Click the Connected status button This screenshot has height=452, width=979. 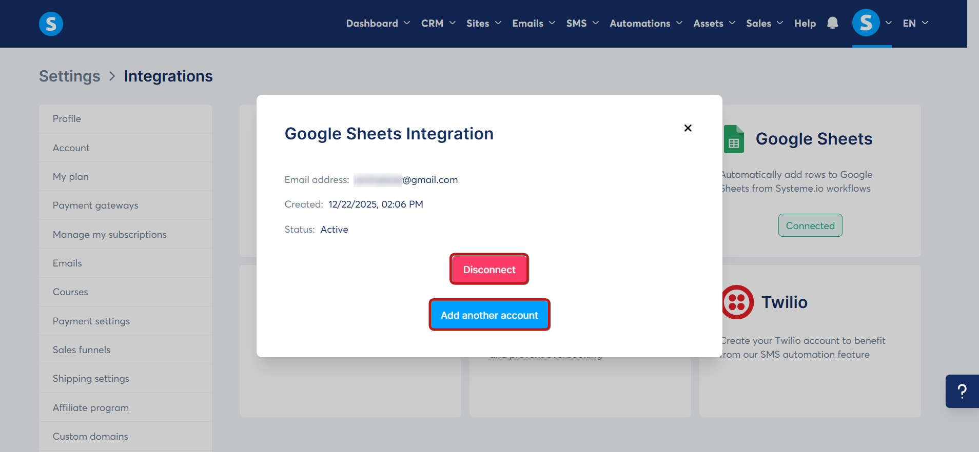click(810, 225)
